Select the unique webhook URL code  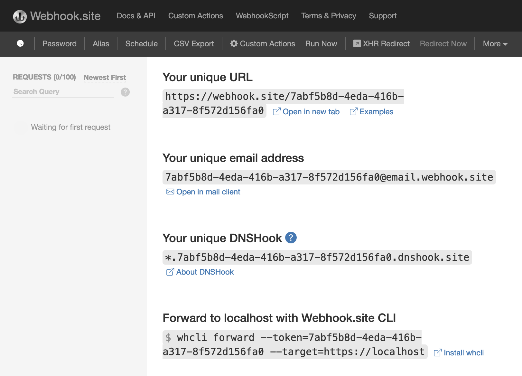(283, 103)
